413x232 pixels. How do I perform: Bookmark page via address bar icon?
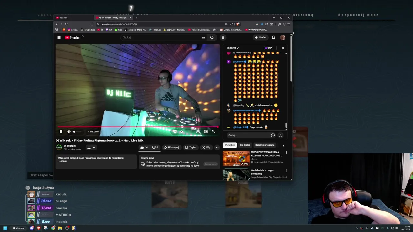click(x=92, y=24)
